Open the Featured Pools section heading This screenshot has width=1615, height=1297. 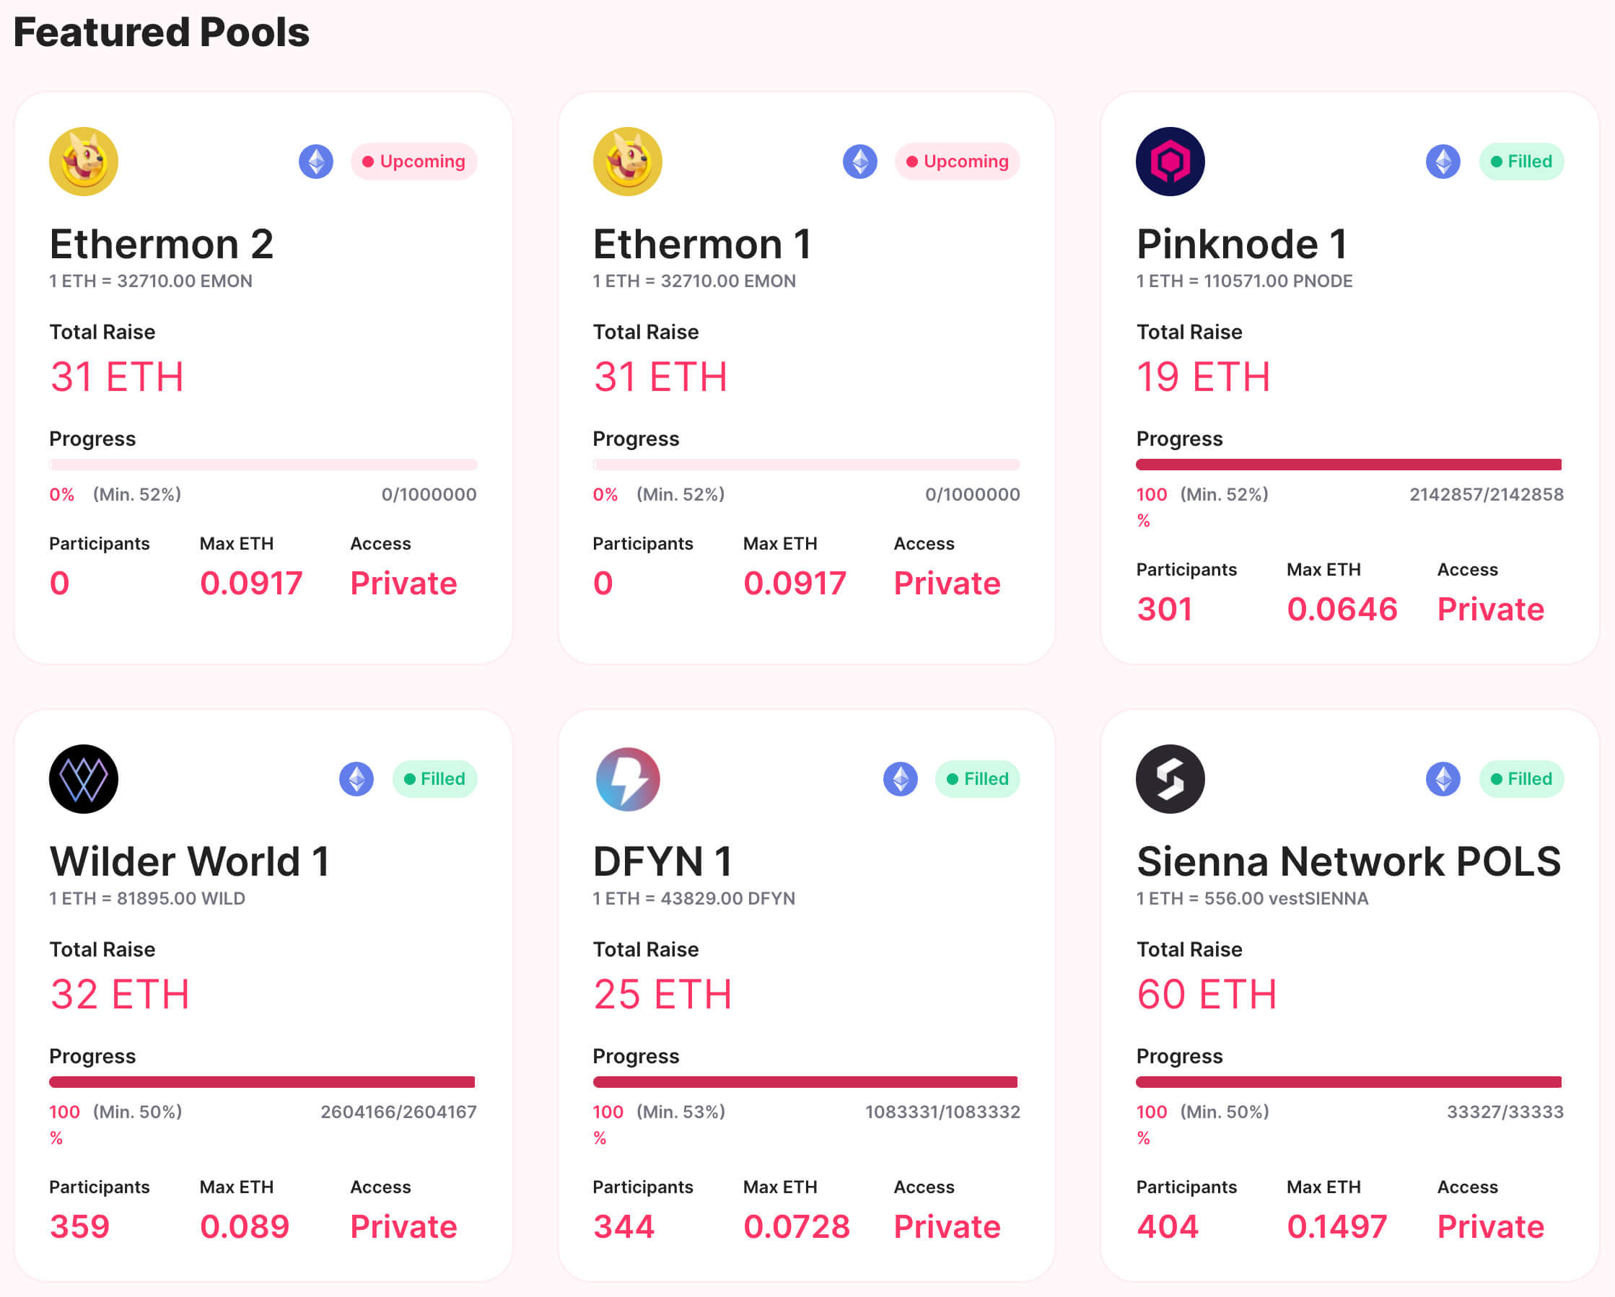pyautogui.click(x=162, y=32)
